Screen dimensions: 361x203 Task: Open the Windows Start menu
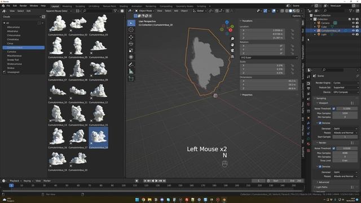tap(137, 200)
